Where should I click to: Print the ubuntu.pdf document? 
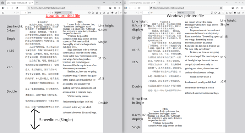click(112, 13)
